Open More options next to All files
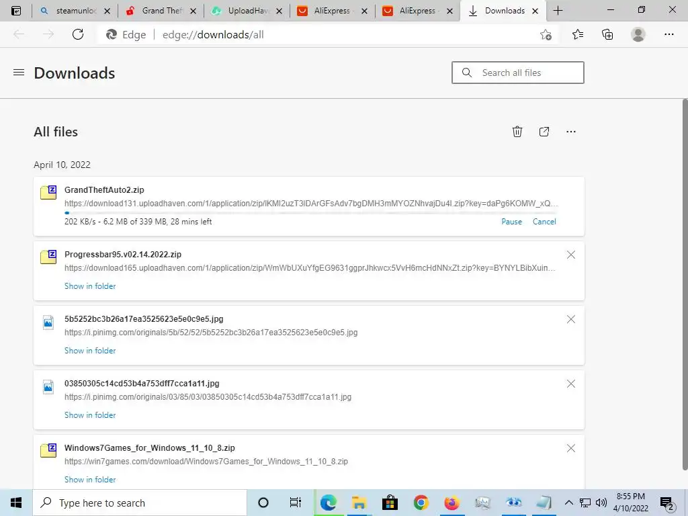This screenshot has height=516, width=688. pyautogui.click(x=571, y=132)
